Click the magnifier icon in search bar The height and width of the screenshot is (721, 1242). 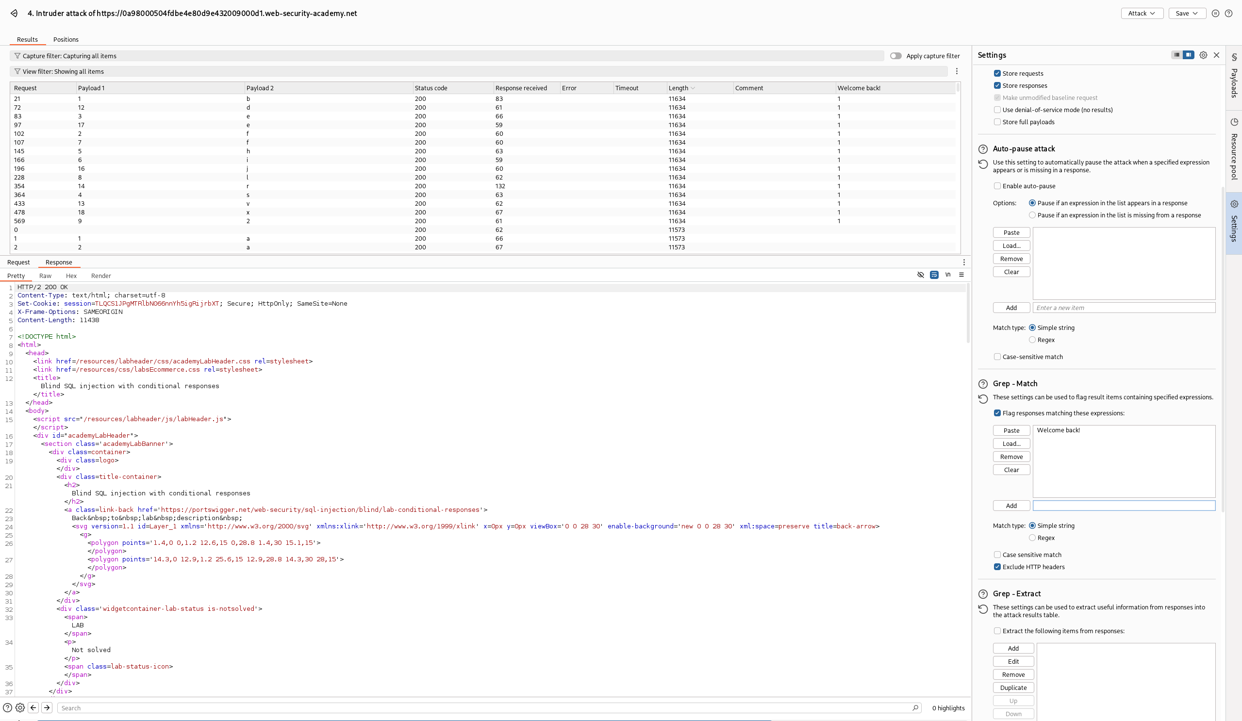click(x=915, y=708)
